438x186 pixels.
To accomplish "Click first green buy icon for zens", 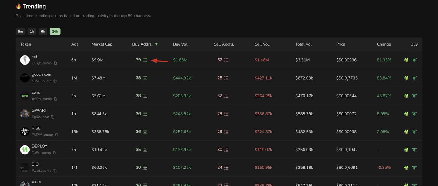I will tap(406, 96).
